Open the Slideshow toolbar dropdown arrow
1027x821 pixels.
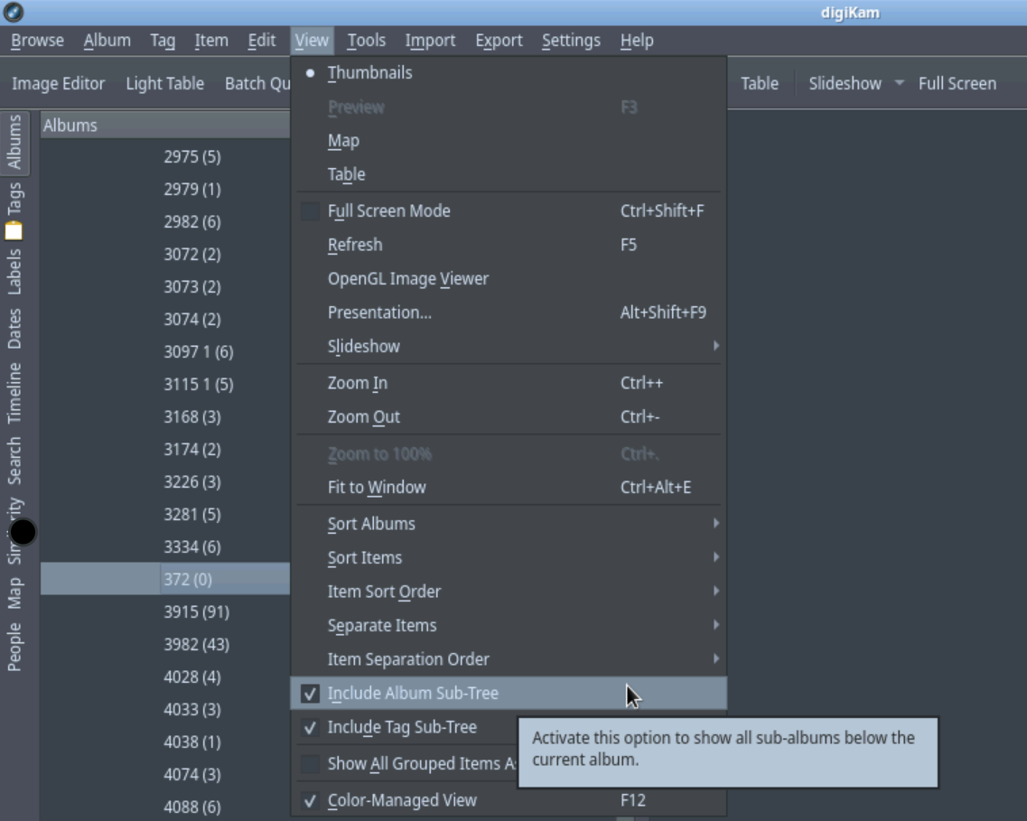900,83
